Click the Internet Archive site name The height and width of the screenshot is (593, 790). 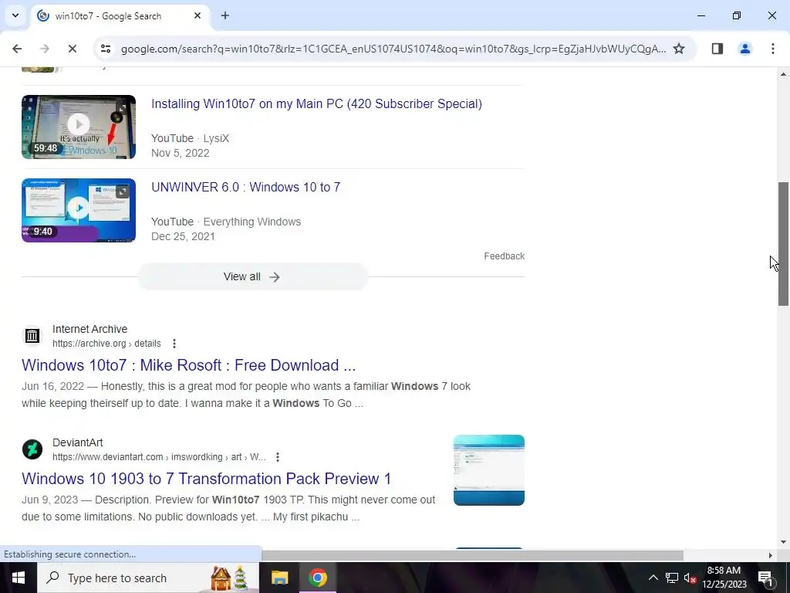point(89,329)
